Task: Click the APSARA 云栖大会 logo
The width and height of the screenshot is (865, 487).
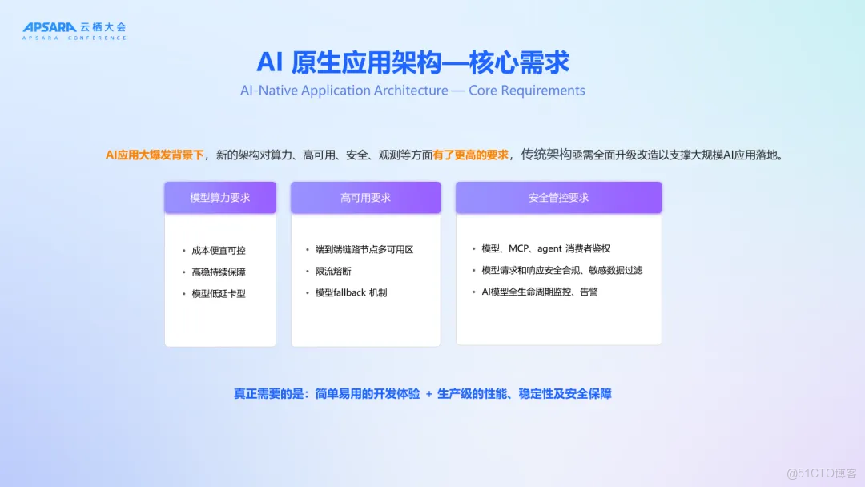Action: [74, 29]
